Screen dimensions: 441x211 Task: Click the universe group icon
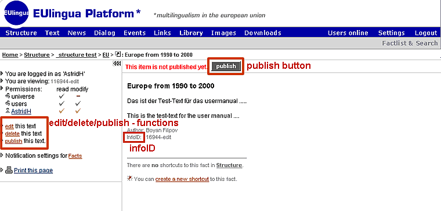(x=8, y=96)
